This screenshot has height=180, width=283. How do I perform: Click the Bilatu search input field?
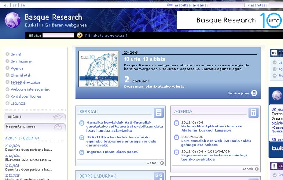click(x=58, y=36)
